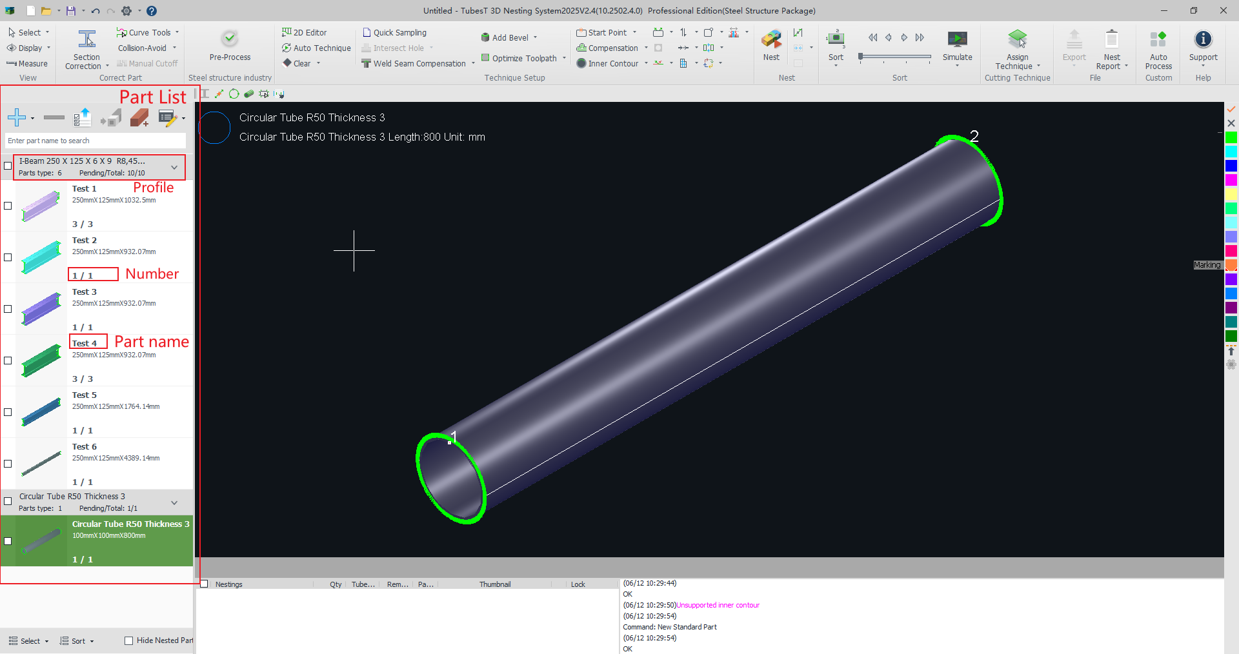
Task: Click the rewind to first sort arrow
Action: coord(873,37)
